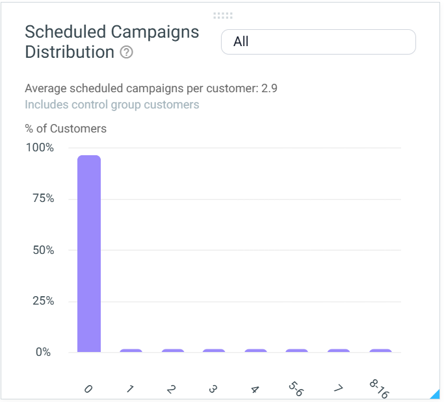Select the bar for 5-6 campaigns

tap(296, 351)
